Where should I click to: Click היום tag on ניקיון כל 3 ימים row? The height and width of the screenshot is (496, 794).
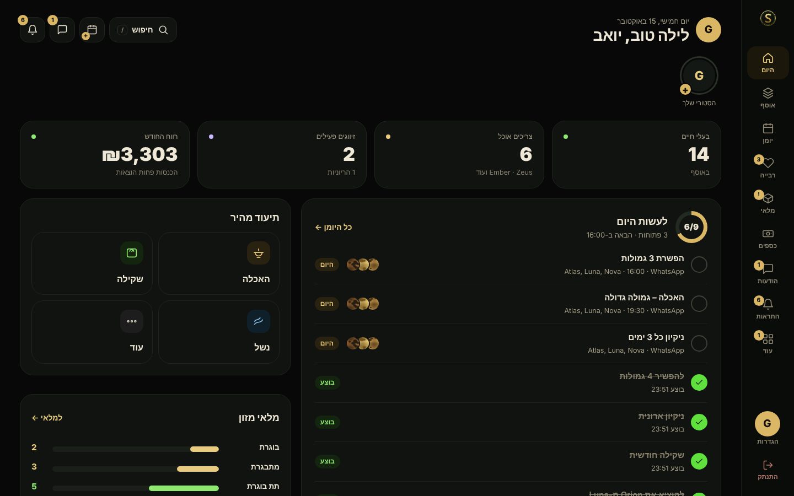pyautogui.click(x=327, y=343)
